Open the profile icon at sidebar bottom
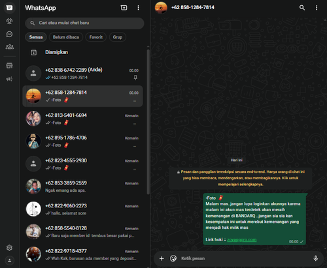 coord(9,260)
